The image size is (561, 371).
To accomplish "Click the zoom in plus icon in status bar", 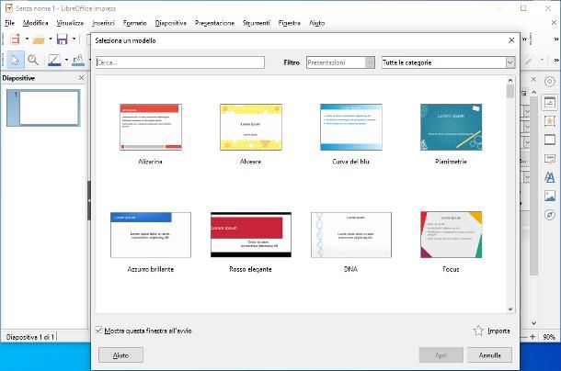I will (532, 337).
